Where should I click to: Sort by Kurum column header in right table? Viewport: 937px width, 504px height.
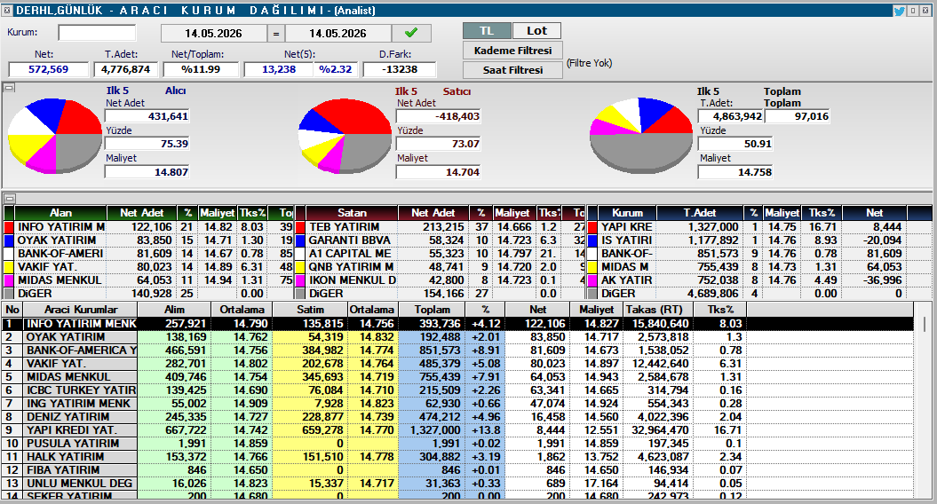[627, 213]
